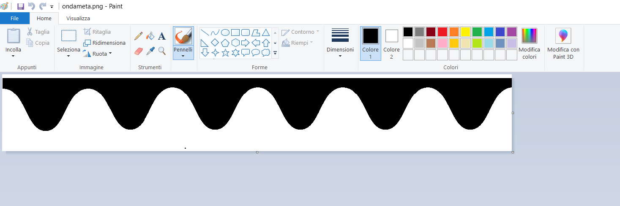Choose the Six-point star shape

click(235, 53)
